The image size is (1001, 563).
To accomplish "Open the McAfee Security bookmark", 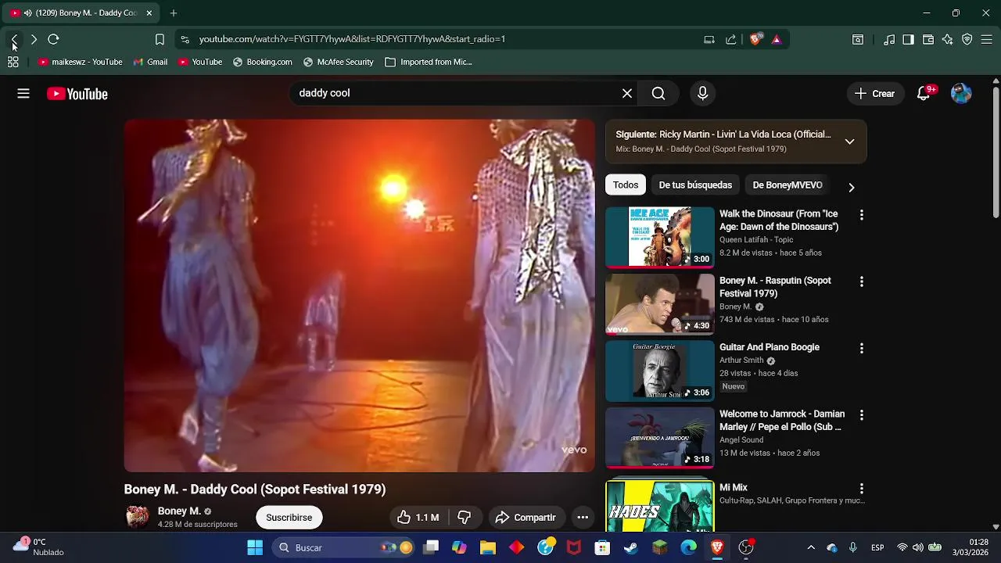I will [338, 62].
